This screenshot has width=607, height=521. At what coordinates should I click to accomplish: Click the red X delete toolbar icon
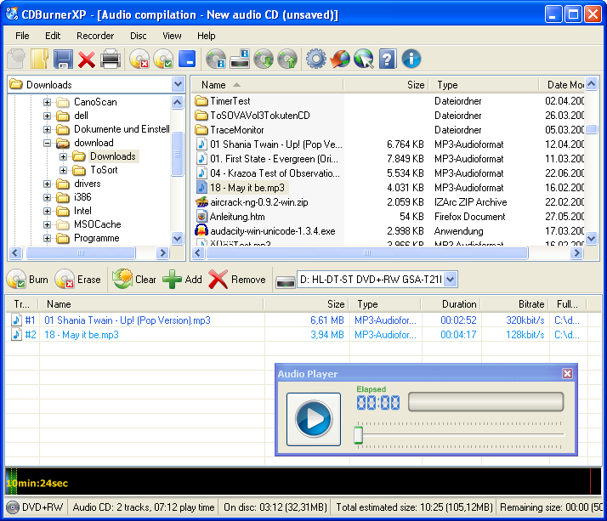click(87, 59)
